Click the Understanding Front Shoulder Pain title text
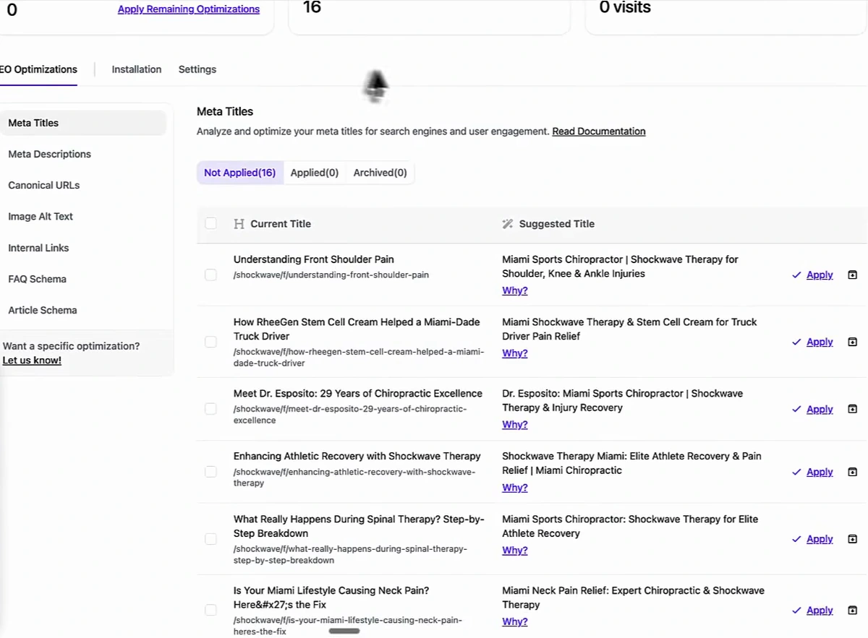This screenshot has width=868, height=638. pyautogui.click(x=314, y=259)
